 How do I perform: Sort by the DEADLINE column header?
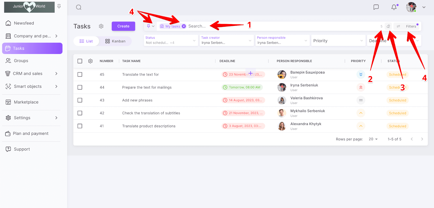pyautogui.click(x=227, y=61)
